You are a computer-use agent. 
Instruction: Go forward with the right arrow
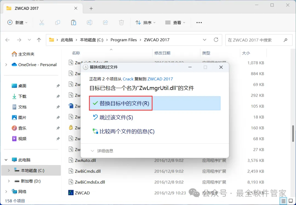[x=19, y=40]
